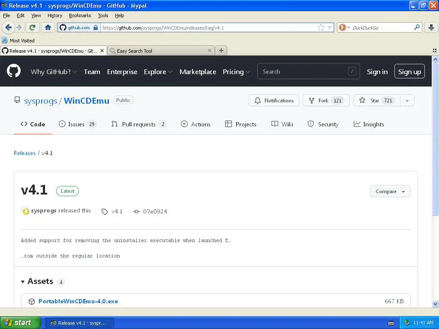Click the page scrollbar down arrow
This screenshot has height=329, width=439.
pos(435,304)
